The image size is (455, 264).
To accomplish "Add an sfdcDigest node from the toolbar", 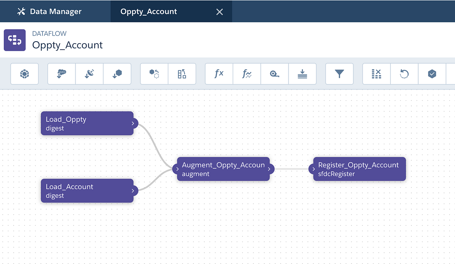I will point(61,74).
